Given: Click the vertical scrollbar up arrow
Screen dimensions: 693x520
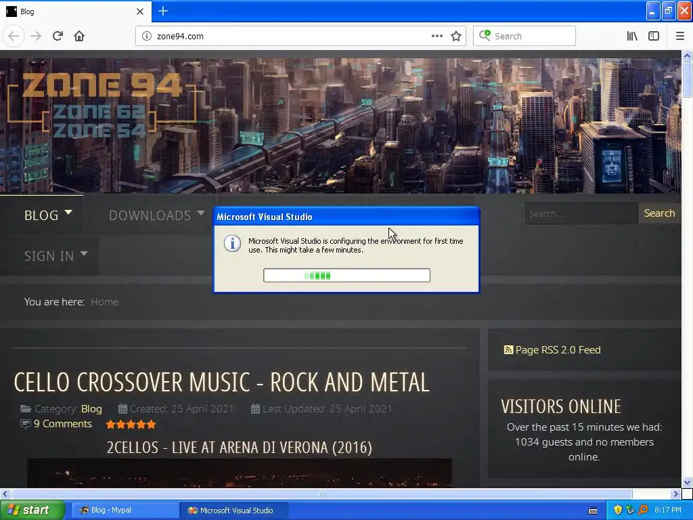Looking at the screenshot, I should click(687, 56).
